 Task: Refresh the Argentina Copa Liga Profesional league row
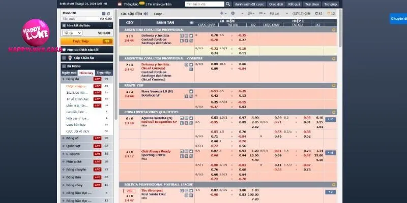click(x=333, y=30)
